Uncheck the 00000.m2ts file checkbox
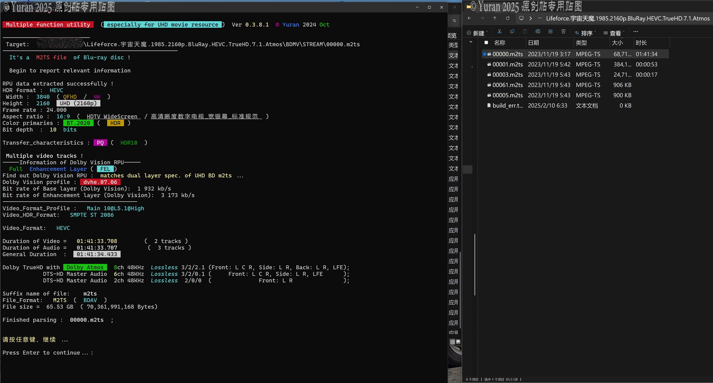The height and width of the screenshot is (383, 713). [484, 54]
